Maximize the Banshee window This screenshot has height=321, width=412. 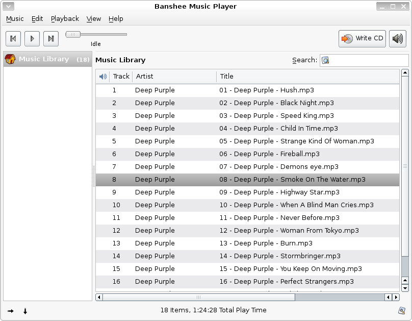coord(393,7)
